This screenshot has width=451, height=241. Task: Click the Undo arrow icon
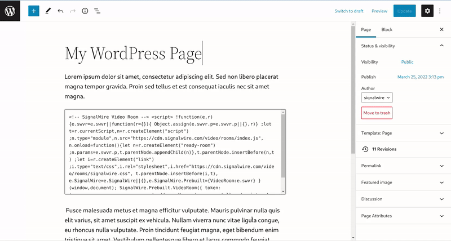point(60,11)
